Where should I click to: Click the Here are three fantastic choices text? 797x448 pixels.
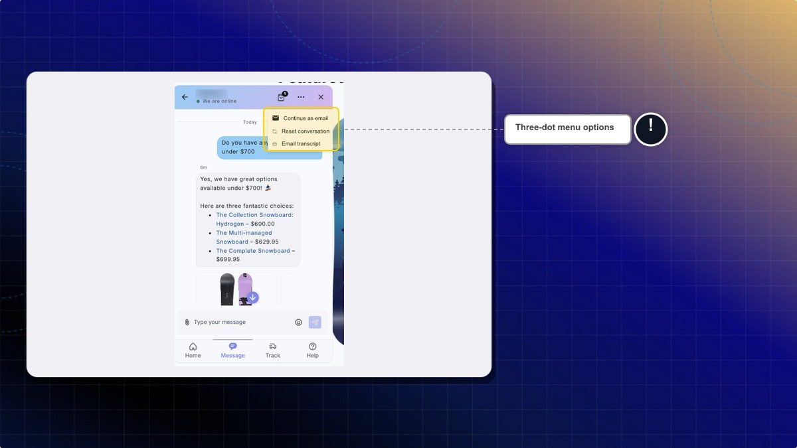(246, 206)
